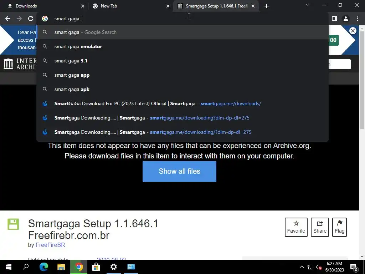Open the Chrome profile avatar
The width and height of the screenshot is (365, 274).
(346, 19)
